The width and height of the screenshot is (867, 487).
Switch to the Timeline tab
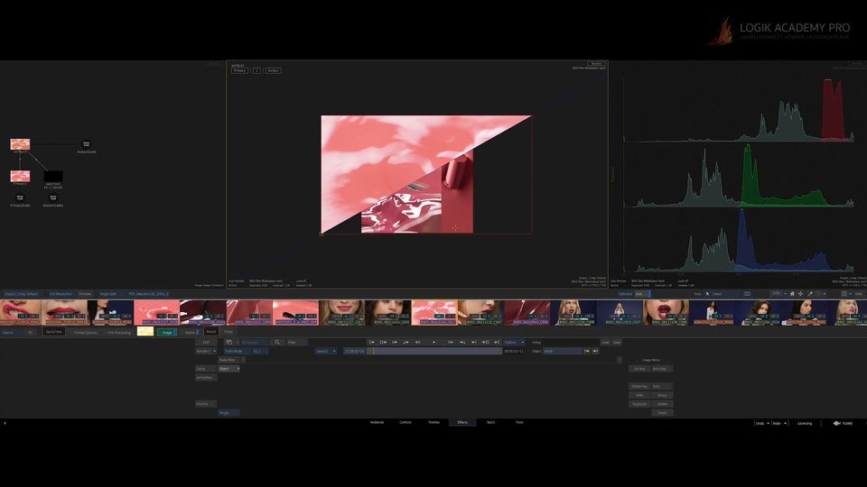[433, 422]
